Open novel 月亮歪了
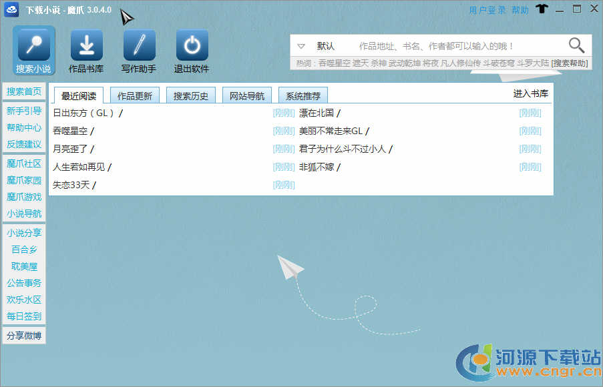Screen dimensions: 603x387 70,149
